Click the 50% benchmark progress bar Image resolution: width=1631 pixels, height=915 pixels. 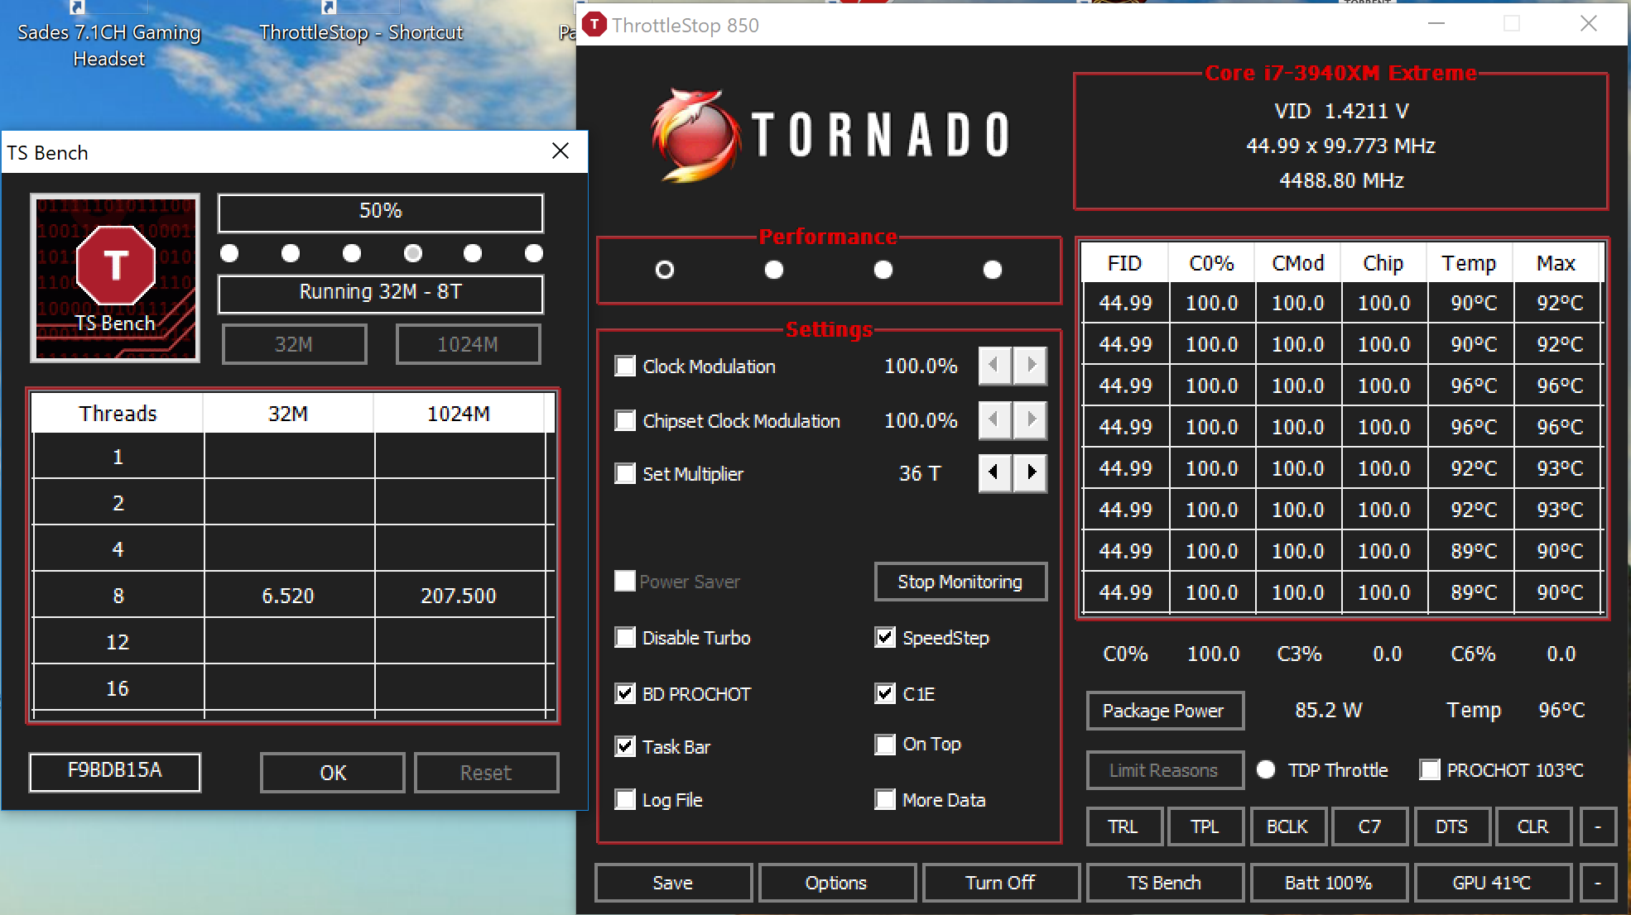click(381, 213)
